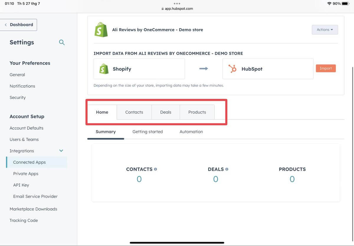Switch to the Home tab
This screenshot has width=354, height=246.
102,112
